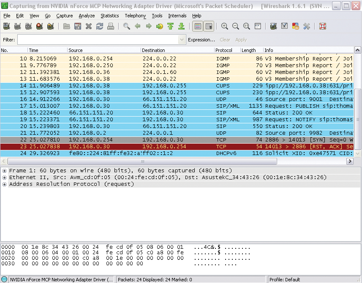Open the Internals menu
Image resolution: width=362 pixels, height=283 pixels.
click(177, 16)
